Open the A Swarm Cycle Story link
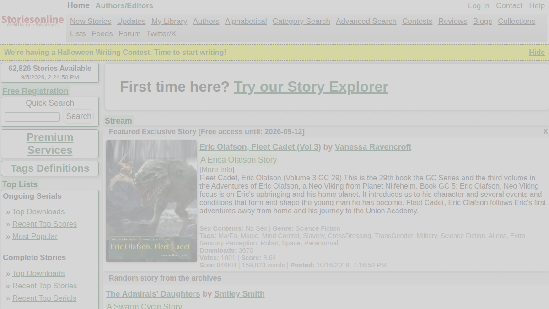Screen dimensions: 549x309 144,306
